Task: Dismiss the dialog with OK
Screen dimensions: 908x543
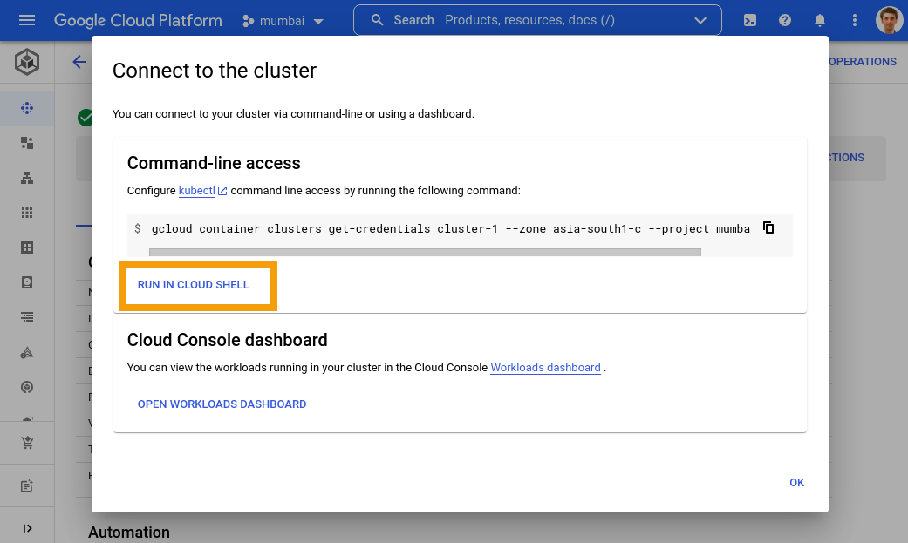Action: coord(797,482)
